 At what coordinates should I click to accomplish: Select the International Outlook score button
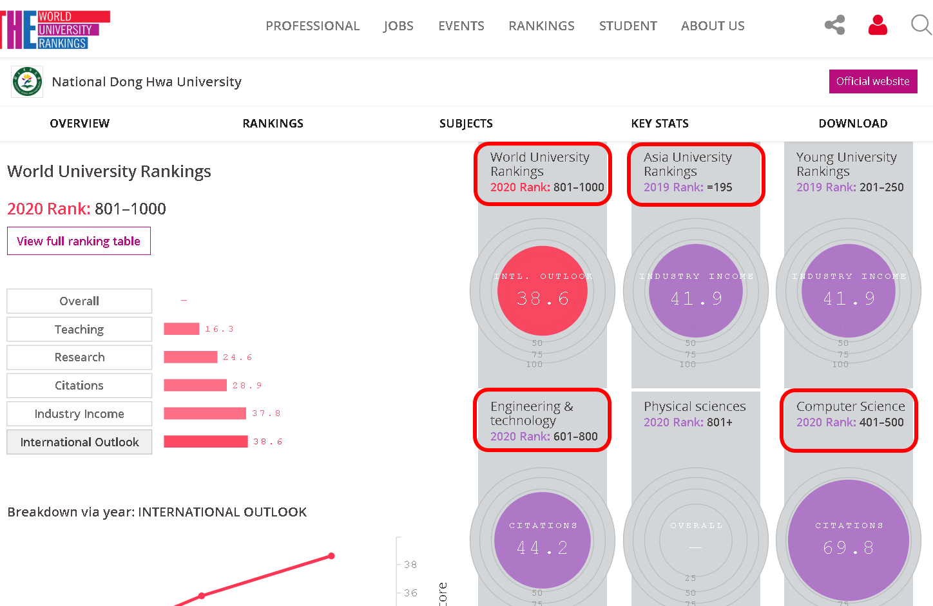tap(79, 442)
